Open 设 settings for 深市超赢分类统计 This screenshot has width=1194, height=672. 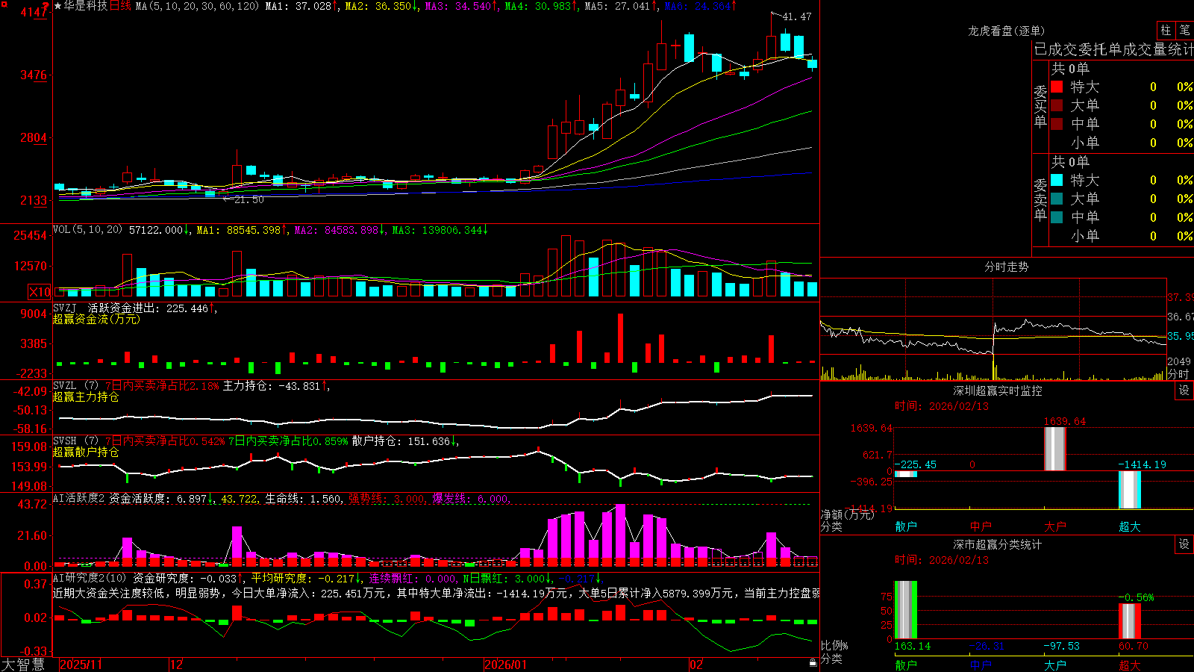pyautogui.click(x=1184, y=544)
